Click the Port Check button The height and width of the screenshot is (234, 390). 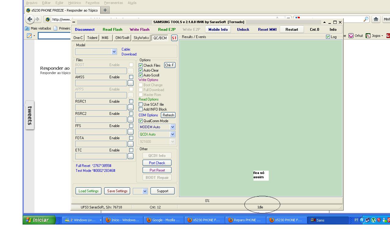(x=157, y=163)
